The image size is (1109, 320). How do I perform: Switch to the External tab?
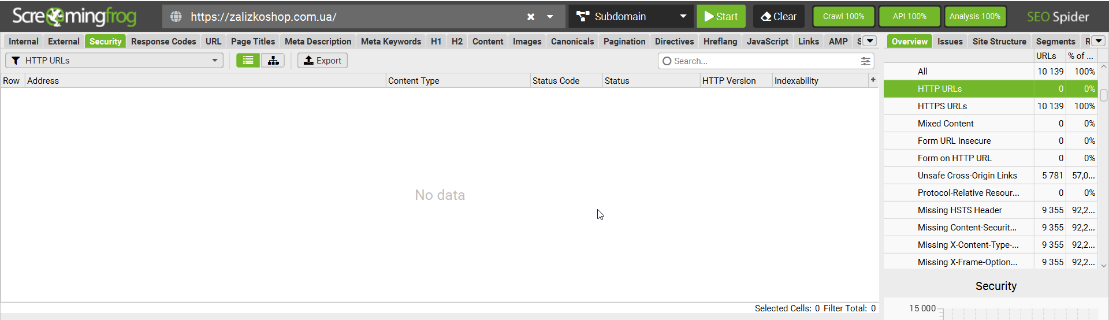(64, 41)
